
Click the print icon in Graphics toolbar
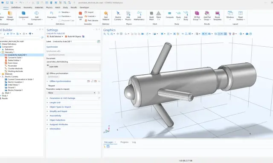(x=250, y=34)
